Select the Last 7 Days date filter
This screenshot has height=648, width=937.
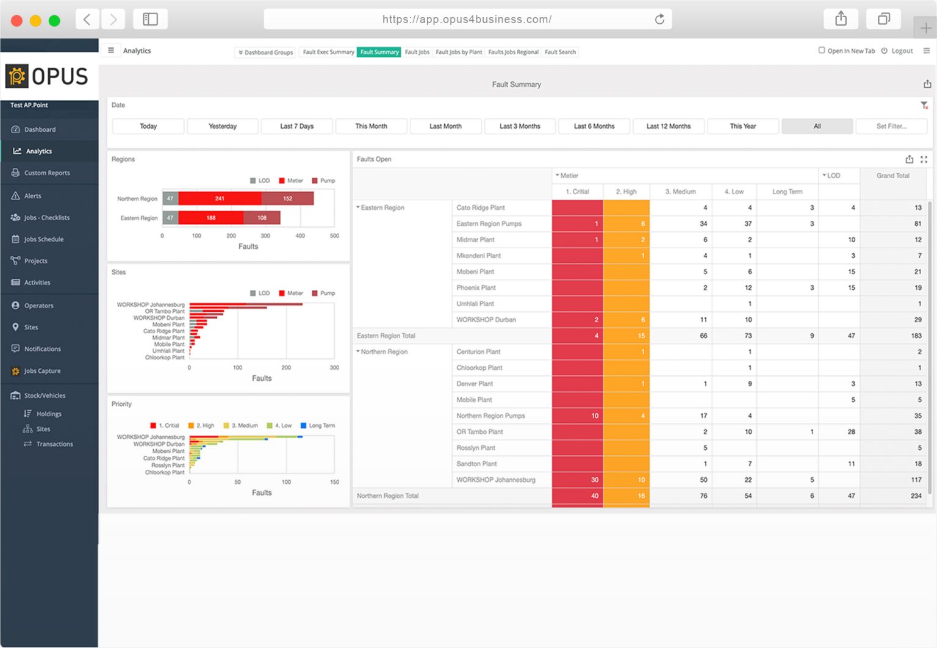point(296,126)
